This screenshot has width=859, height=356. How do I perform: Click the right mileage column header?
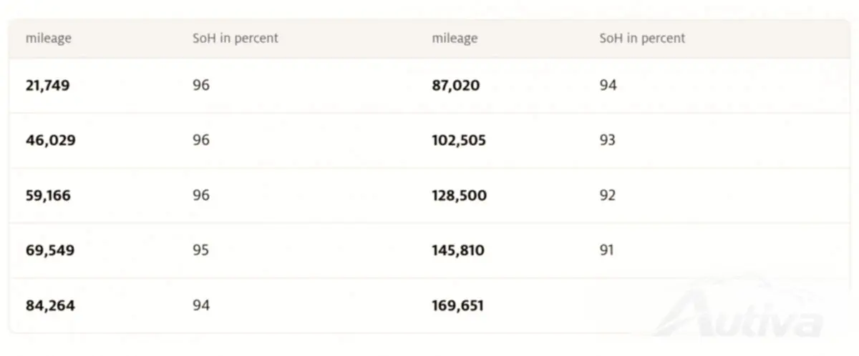(x=455, y=39)
